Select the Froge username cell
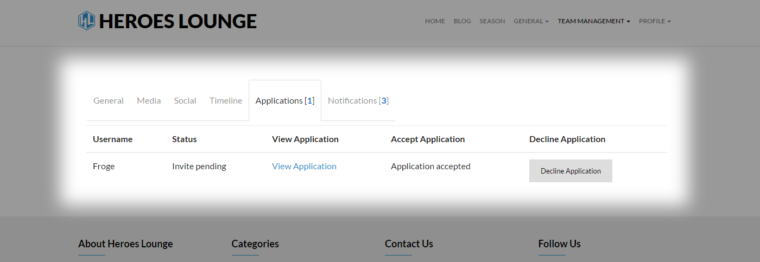The image size is (760, 262). [x=104, y=167]
